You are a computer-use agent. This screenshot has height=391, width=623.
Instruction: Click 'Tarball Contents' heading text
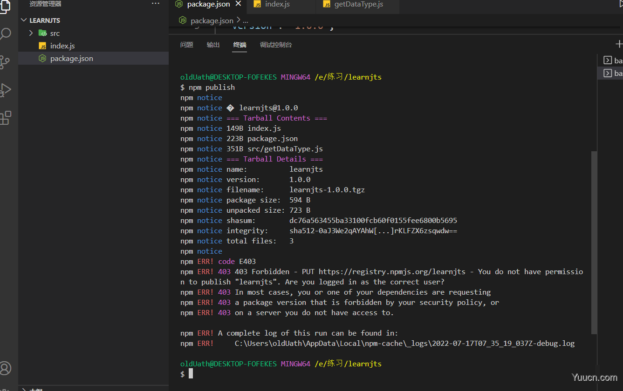(x=276, y=118)
